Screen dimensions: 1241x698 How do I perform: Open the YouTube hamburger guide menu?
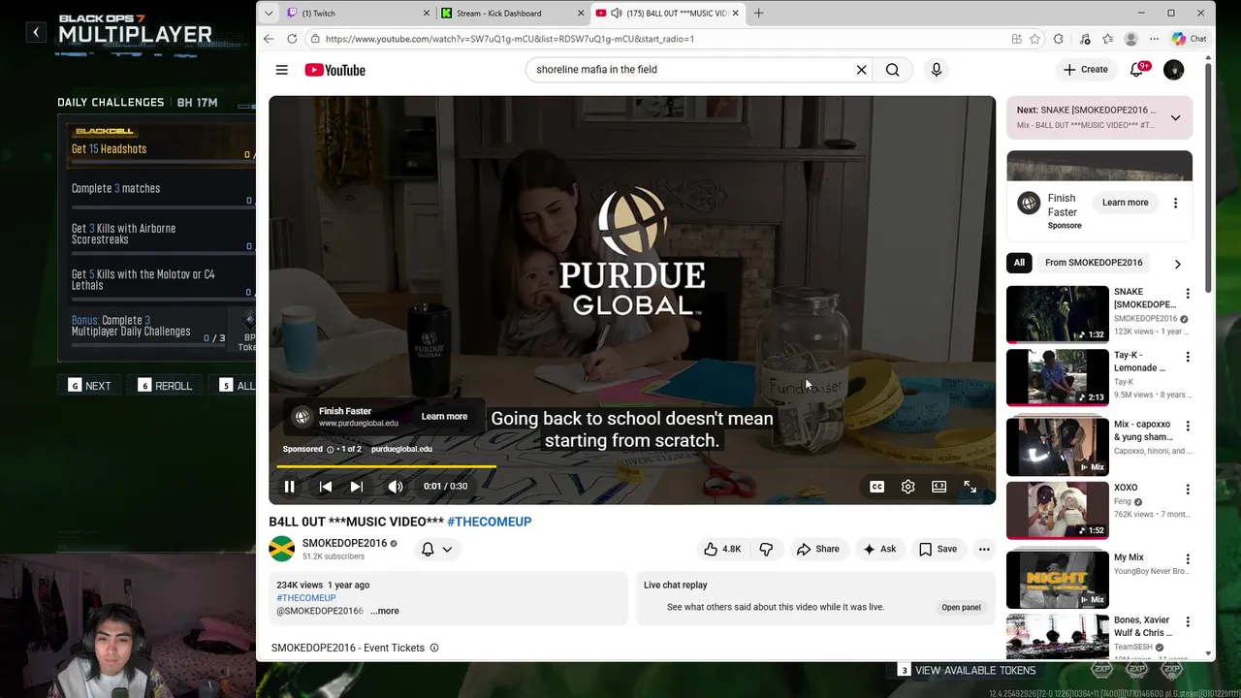tap(281, 70)
